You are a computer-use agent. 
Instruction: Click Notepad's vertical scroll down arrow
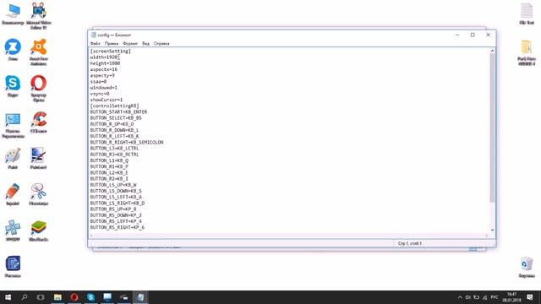pyautogui.click(x=492, y=230)
